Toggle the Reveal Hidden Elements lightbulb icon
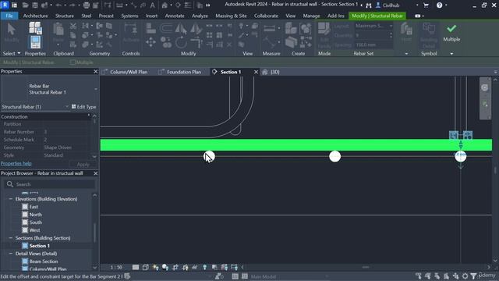This screenshot has width=499, height=281. pyautogui.click(x=204, y=267)
